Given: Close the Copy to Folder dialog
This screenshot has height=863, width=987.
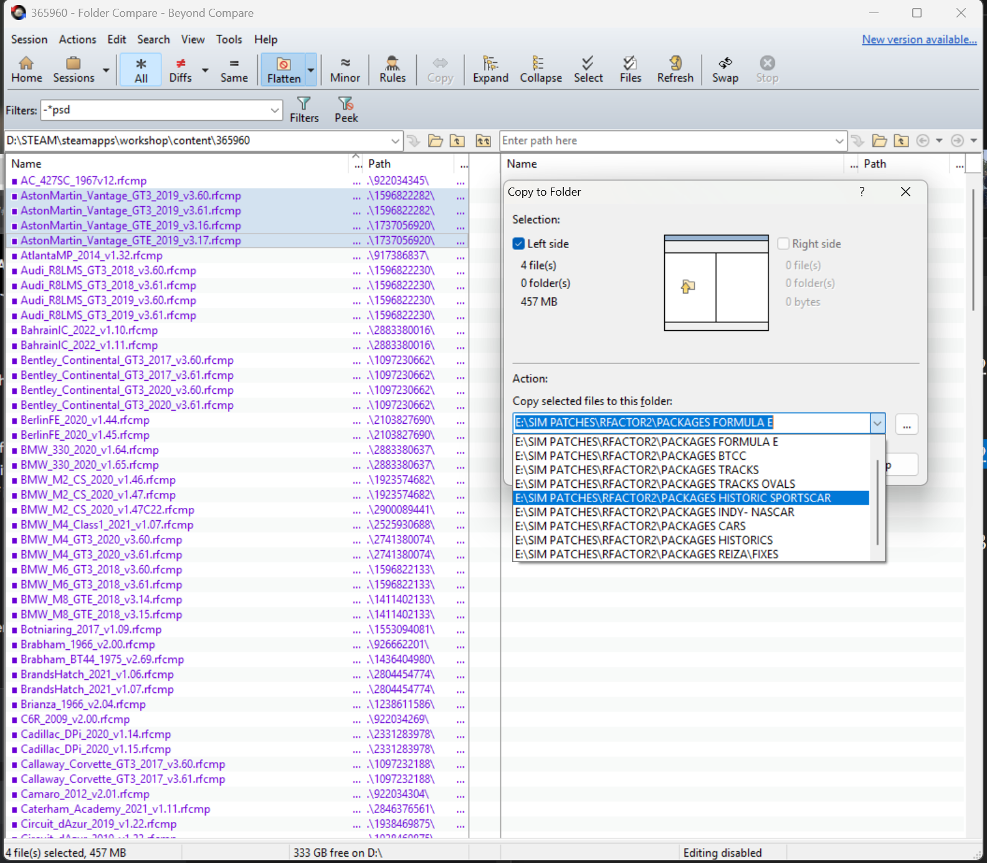Looking at the screenshot, I should click(905, 192).
